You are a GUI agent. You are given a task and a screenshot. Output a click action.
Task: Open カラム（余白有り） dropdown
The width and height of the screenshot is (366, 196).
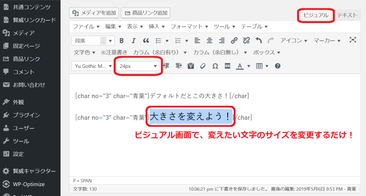(160, 53)
